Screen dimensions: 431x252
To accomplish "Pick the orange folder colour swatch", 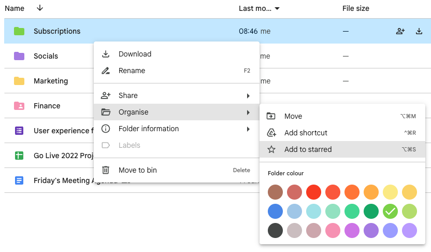I will (352, 192).
